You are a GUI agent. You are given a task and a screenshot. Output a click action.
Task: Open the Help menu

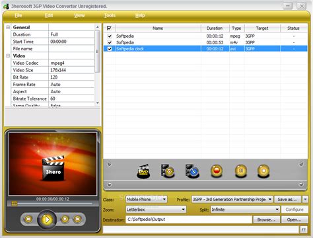pyautogui.click(x=140, y=15)
